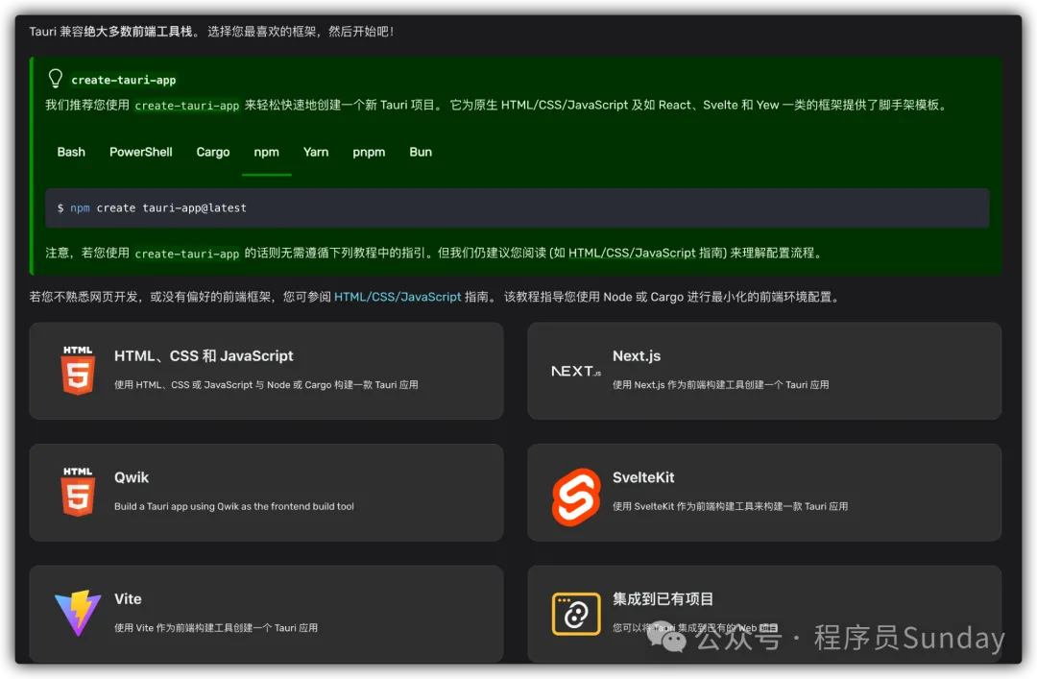Switch to the Yarn tab
This screenshot has width=1037, height=679.
coord(316,152)
